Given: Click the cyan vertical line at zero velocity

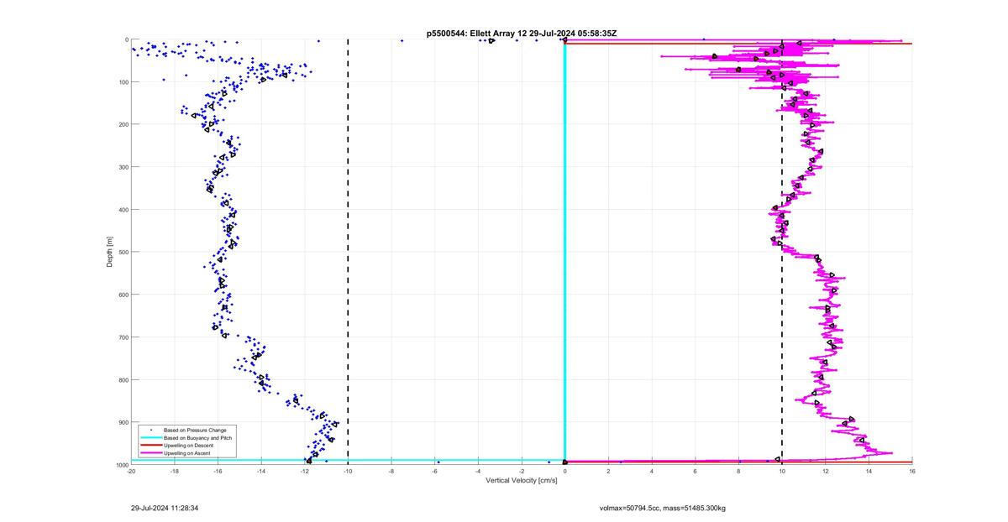Looking at the screenshot, I should (x=565, y=252).
